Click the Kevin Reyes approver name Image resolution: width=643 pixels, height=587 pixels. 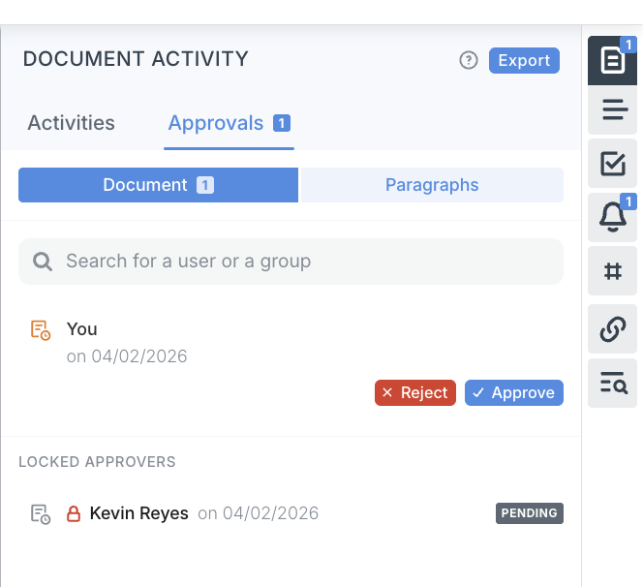tap(139, 513)
